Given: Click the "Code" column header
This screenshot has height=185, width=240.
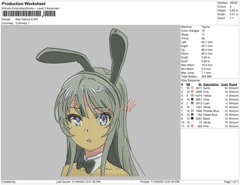Looking at the screenshot, I should click(224, 84).
